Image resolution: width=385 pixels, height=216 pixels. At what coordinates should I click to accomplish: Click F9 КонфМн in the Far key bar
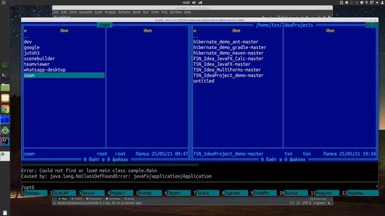(263, 193)
